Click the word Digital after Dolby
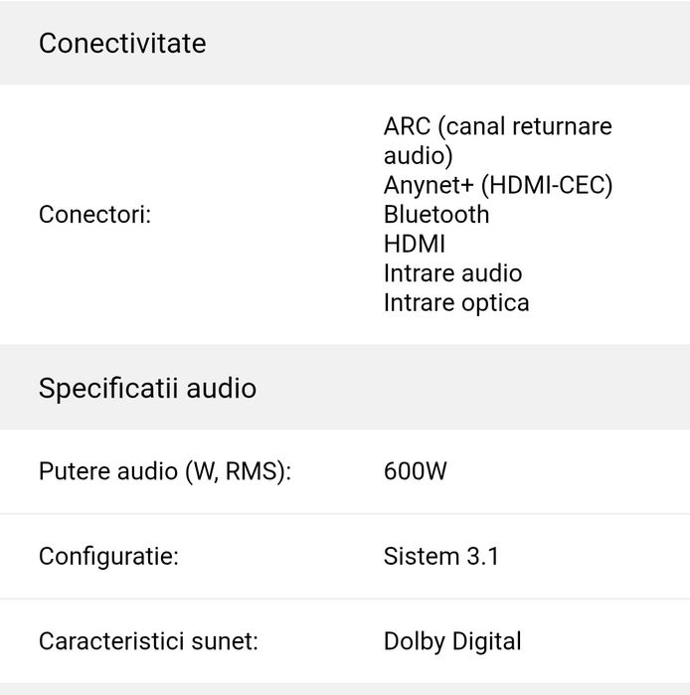 coord(487,641)
